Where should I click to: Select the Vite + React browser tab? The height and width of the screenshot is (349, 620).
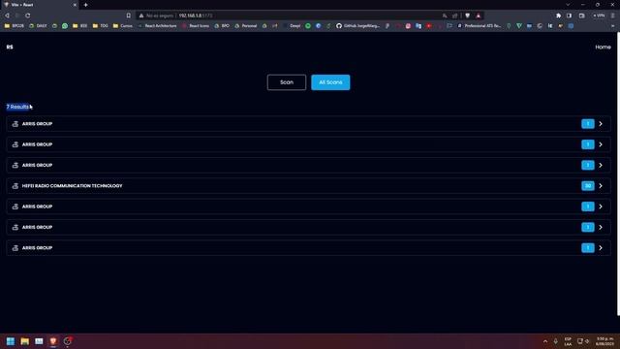point(40,5)
